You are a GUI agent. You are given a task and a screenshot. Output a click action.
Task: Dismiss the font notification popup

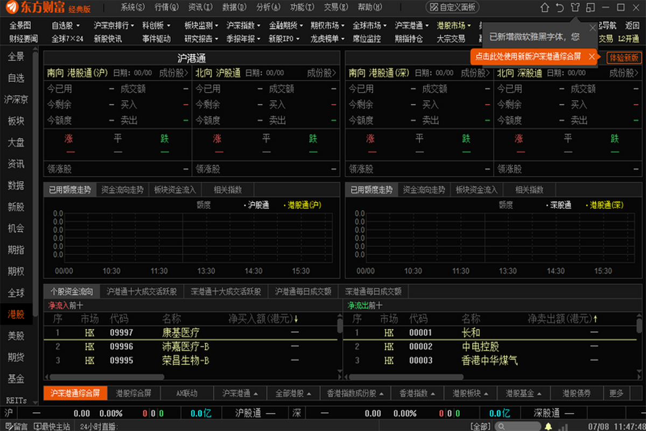click(x=593, y=28)
